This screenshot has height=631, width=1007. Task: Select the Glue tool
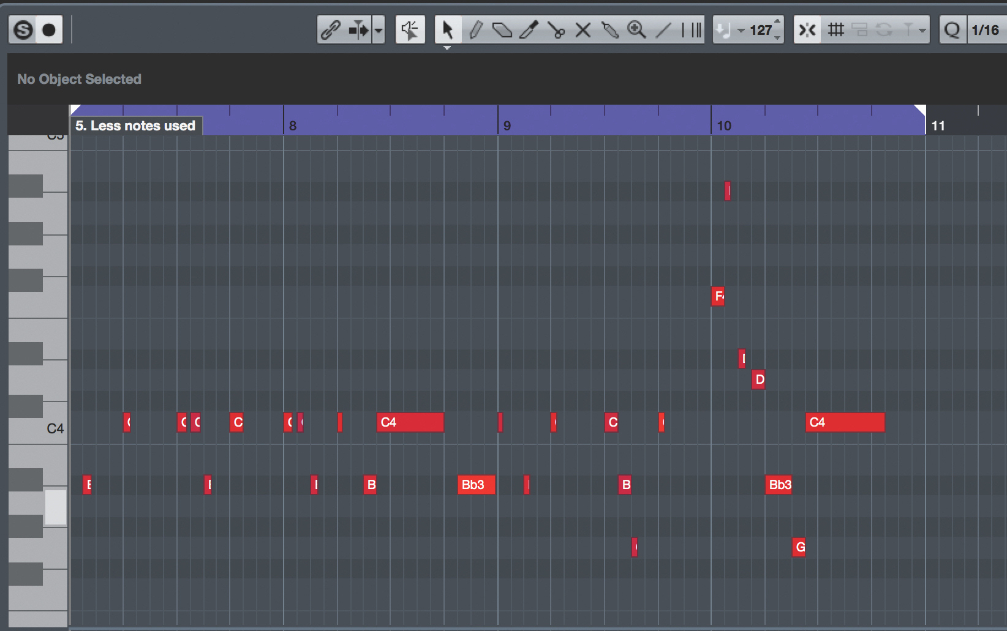coord(610,29)
